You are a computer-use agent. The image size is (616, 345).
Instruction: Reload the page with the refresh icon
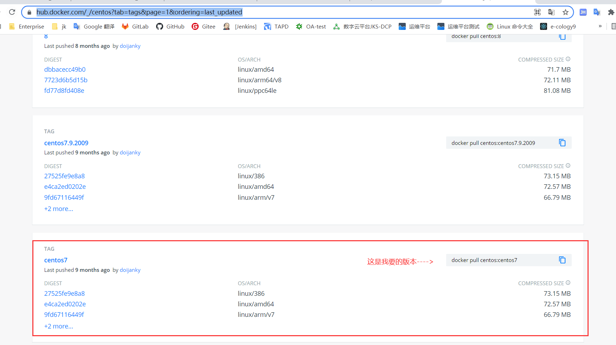tap(12, 12)
